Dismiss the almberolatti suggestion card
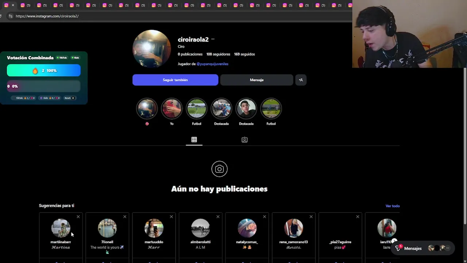467x263 pixels. 218,217
